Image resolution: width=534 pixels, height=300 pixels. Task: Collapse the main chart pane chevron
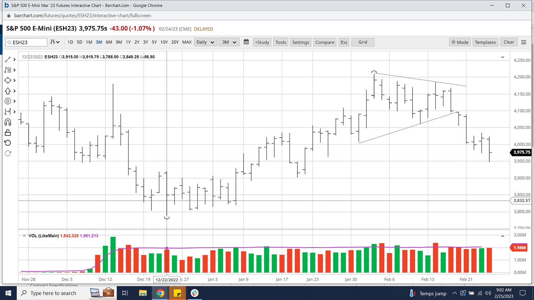pyautogui.click(x=503, y=57)
